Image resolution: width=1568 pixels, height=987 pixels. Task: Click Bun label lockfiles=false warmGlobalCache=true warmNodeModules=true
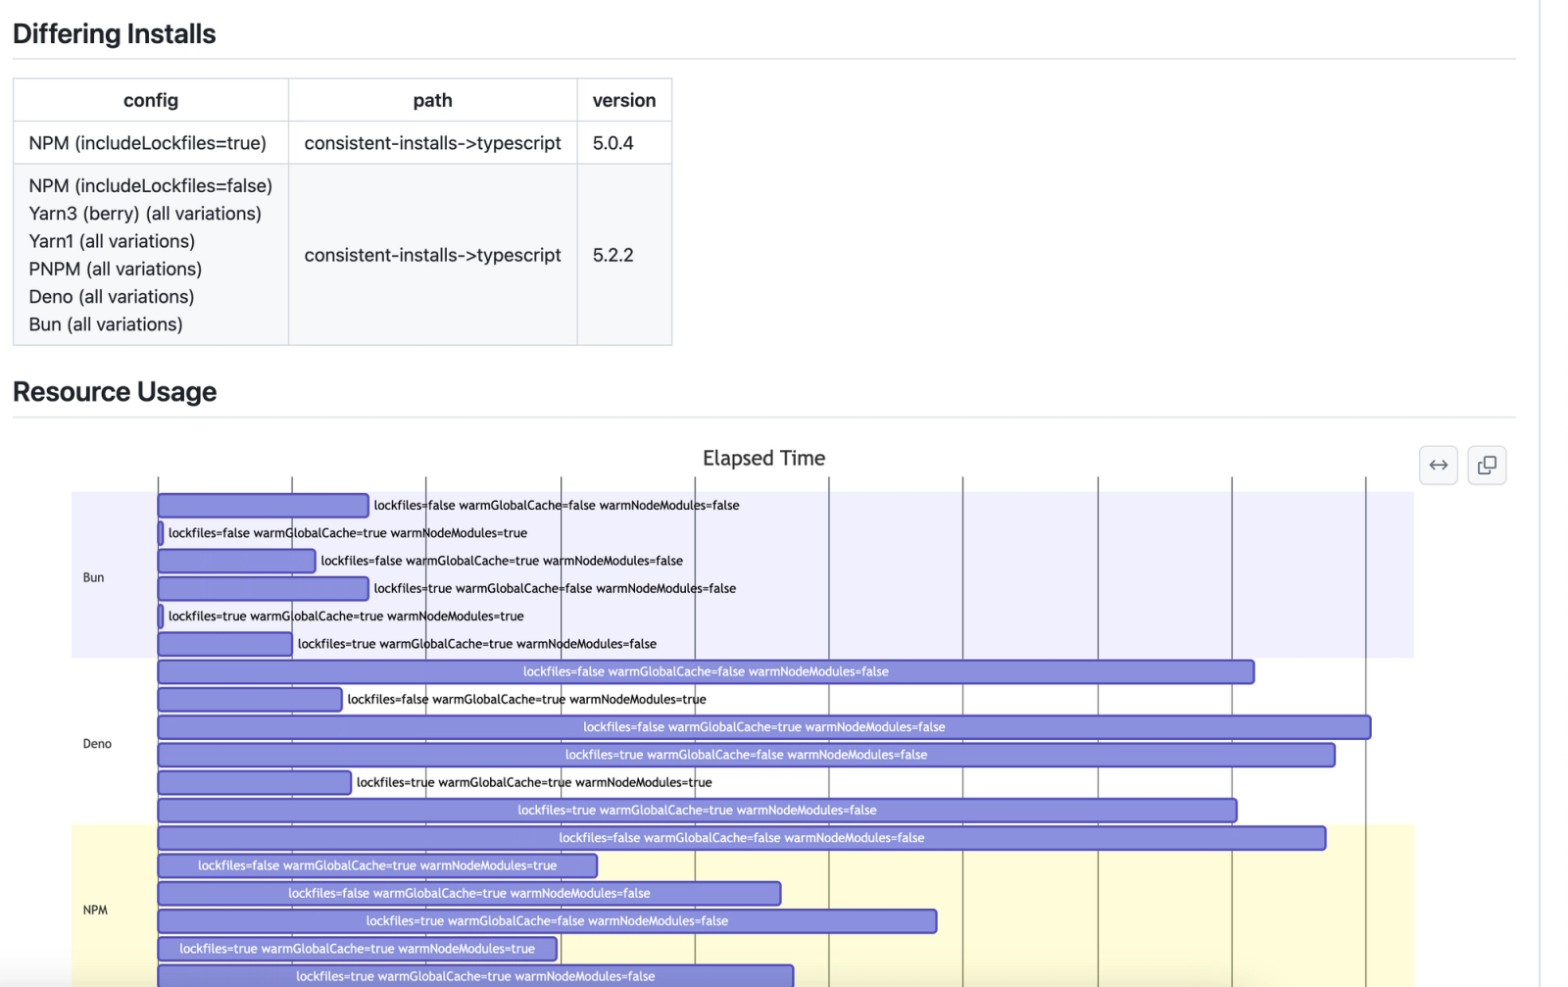[348, 533]
